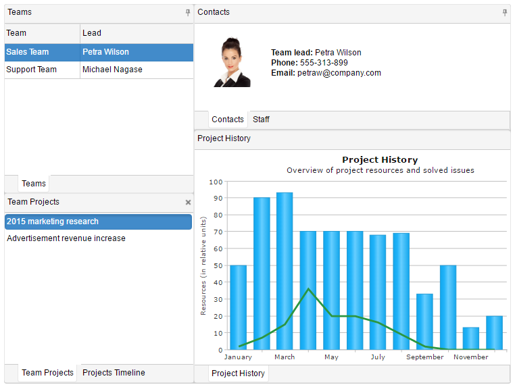This screenshot has height=389, width=515.
Task: Click the Teams tab at panel bottom
Action: point(34,184)
